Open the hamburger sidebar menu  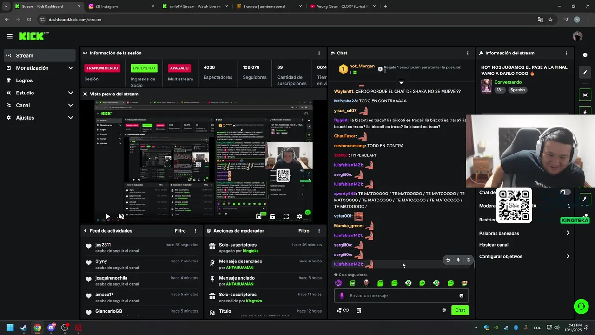tap(10, 36)
